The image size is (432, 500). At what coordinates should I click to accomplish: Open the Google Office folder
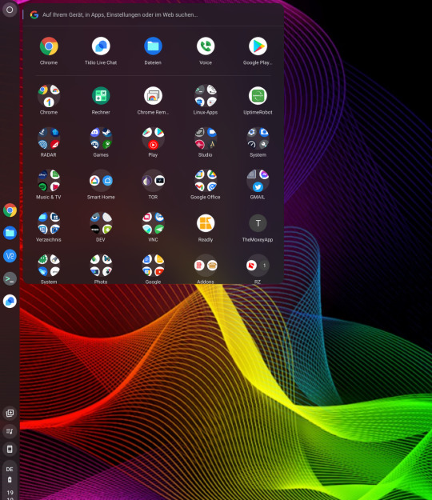(206, 181)
